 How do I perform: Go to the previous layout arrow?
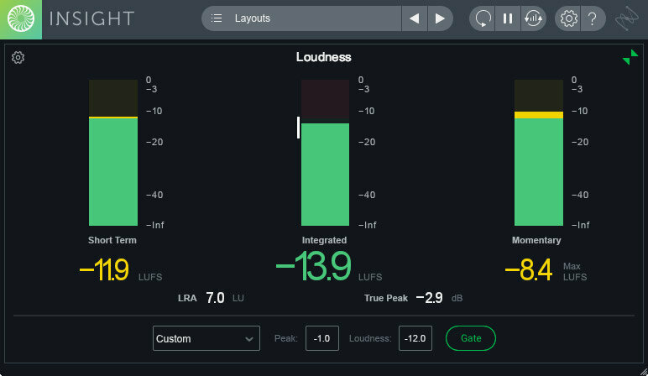click(414, 18)
